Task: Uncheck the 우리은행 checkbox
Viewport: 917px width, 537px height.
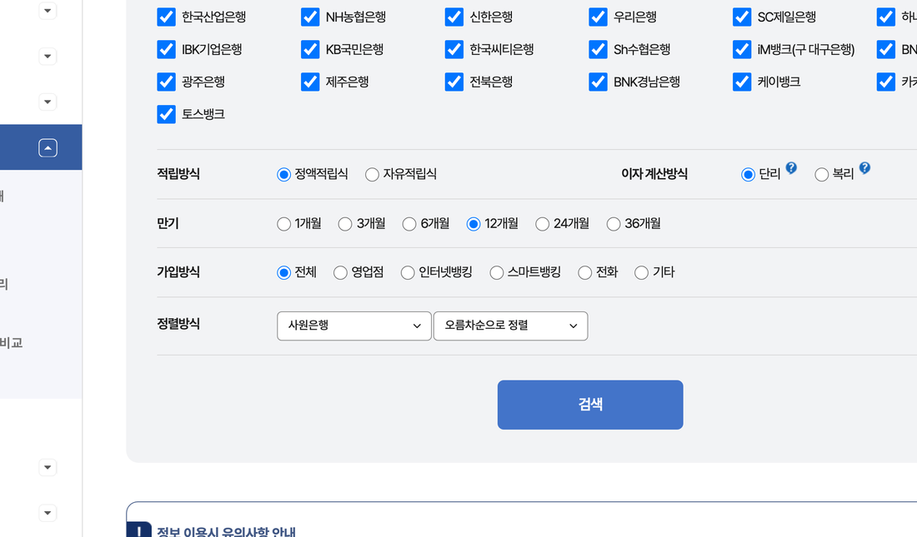Action: 598,17
